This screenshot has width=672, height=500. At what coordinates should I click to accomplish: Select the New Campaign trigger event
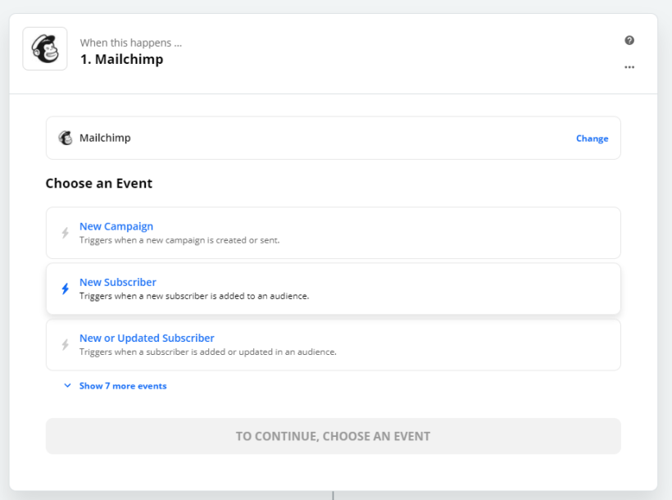coord(116,226)
